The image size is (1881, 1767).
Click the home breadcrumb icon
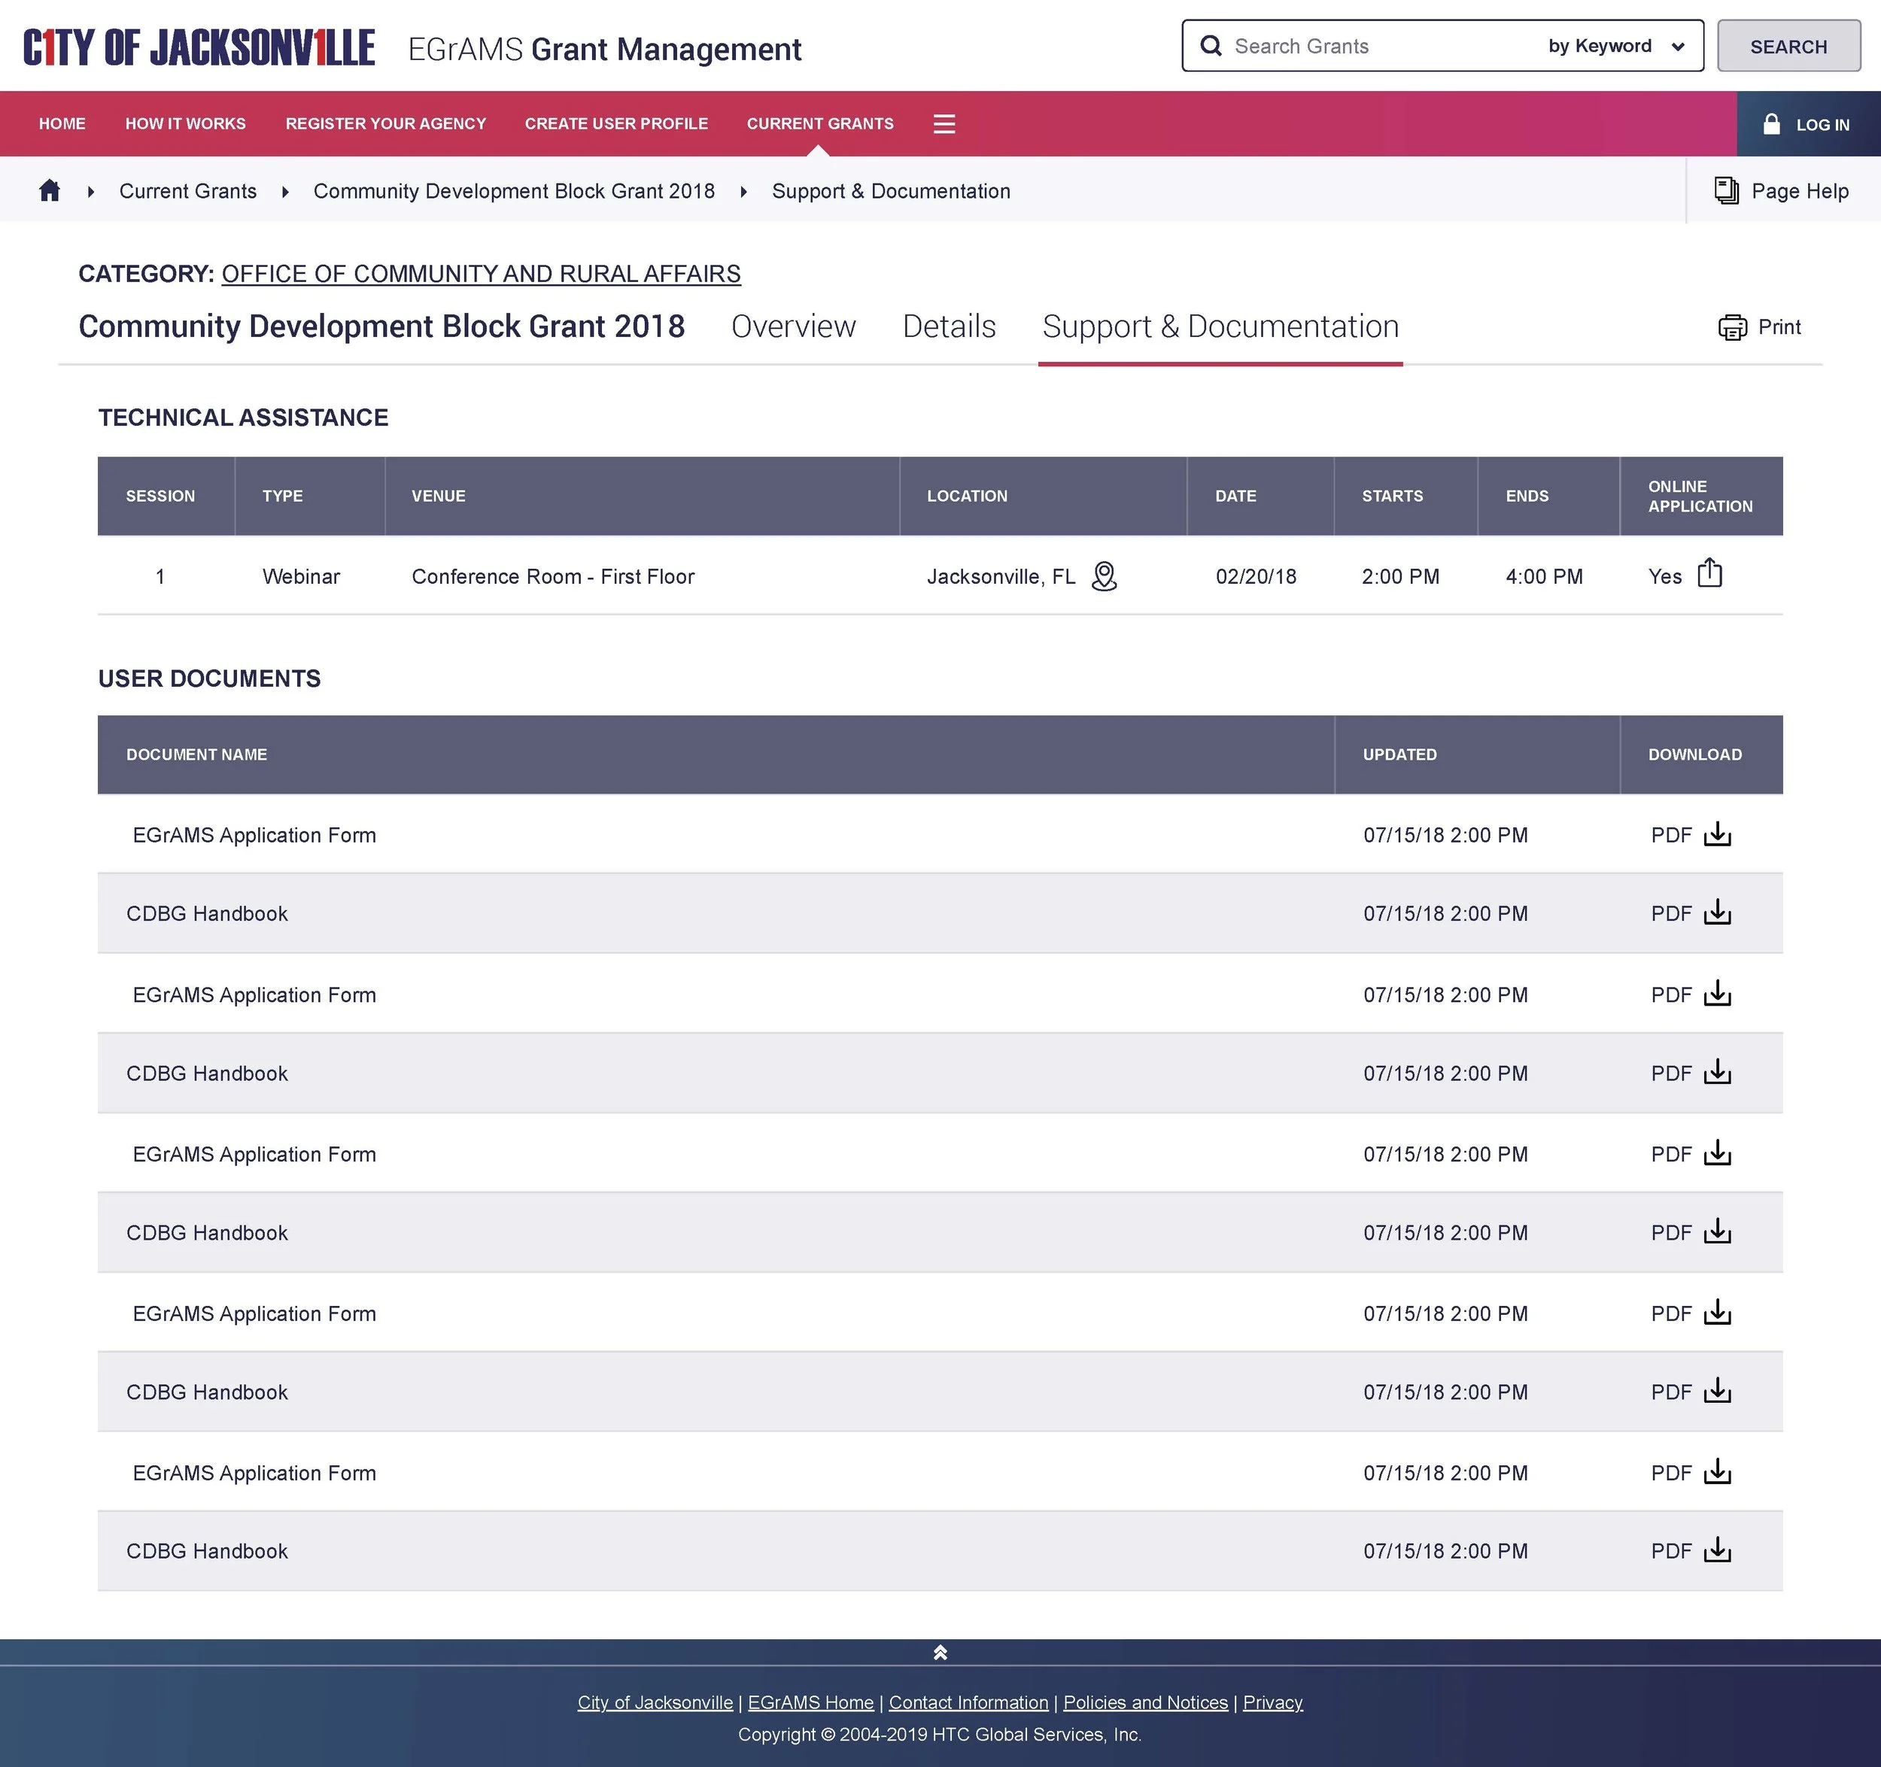click(49, 191)
